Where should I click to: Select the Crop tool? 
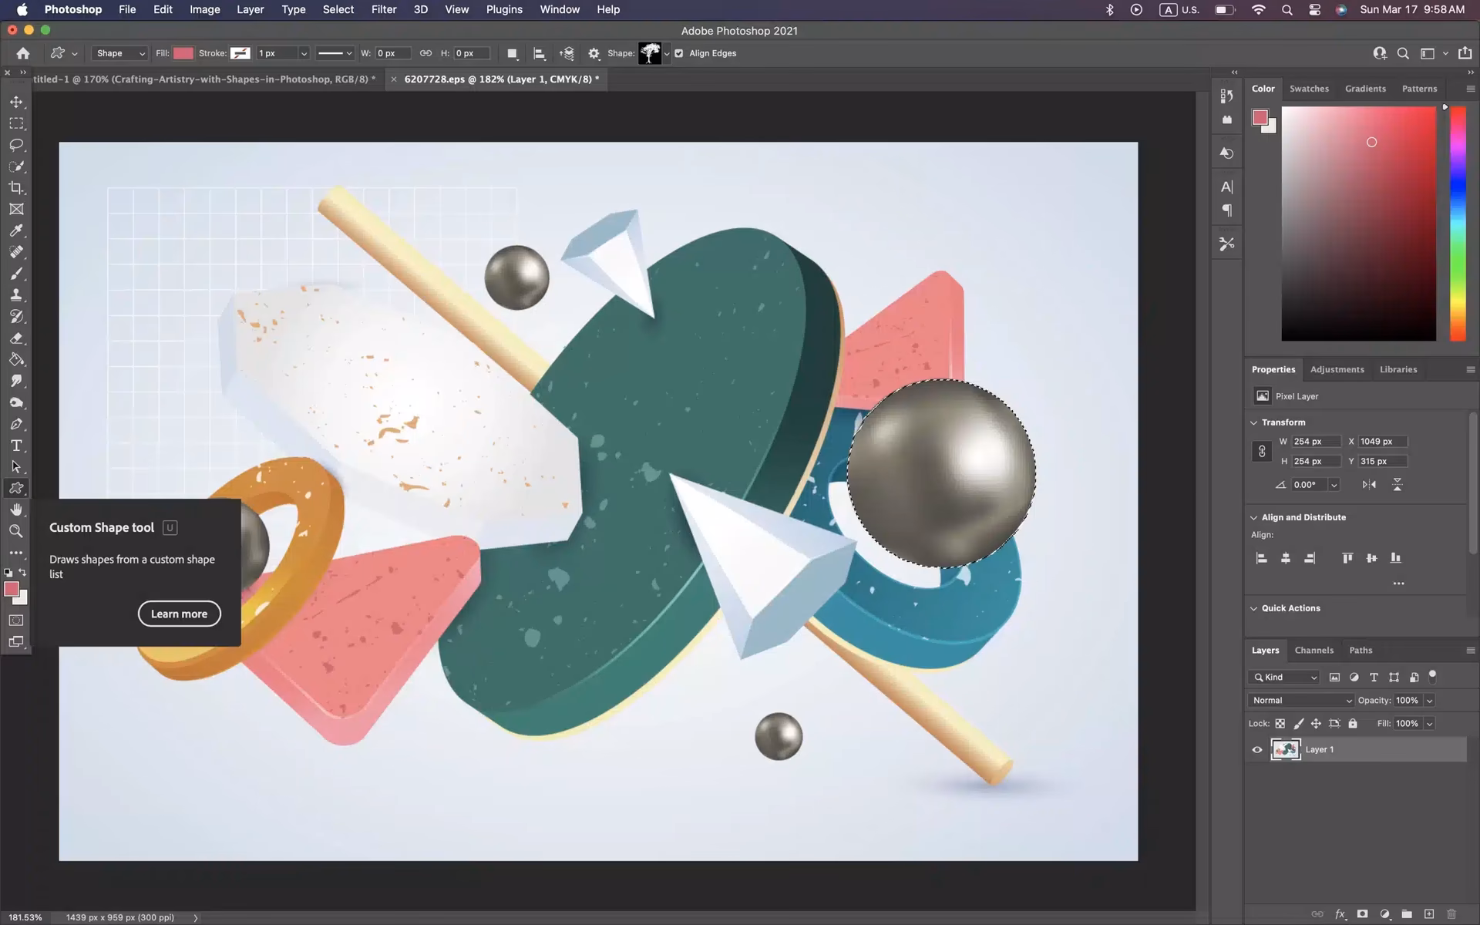[16, 187]
